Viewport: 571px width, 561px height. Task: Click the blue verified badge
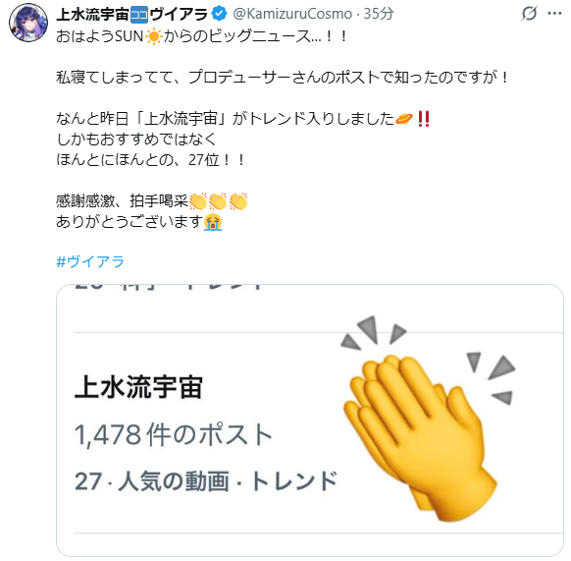(219, 14)
